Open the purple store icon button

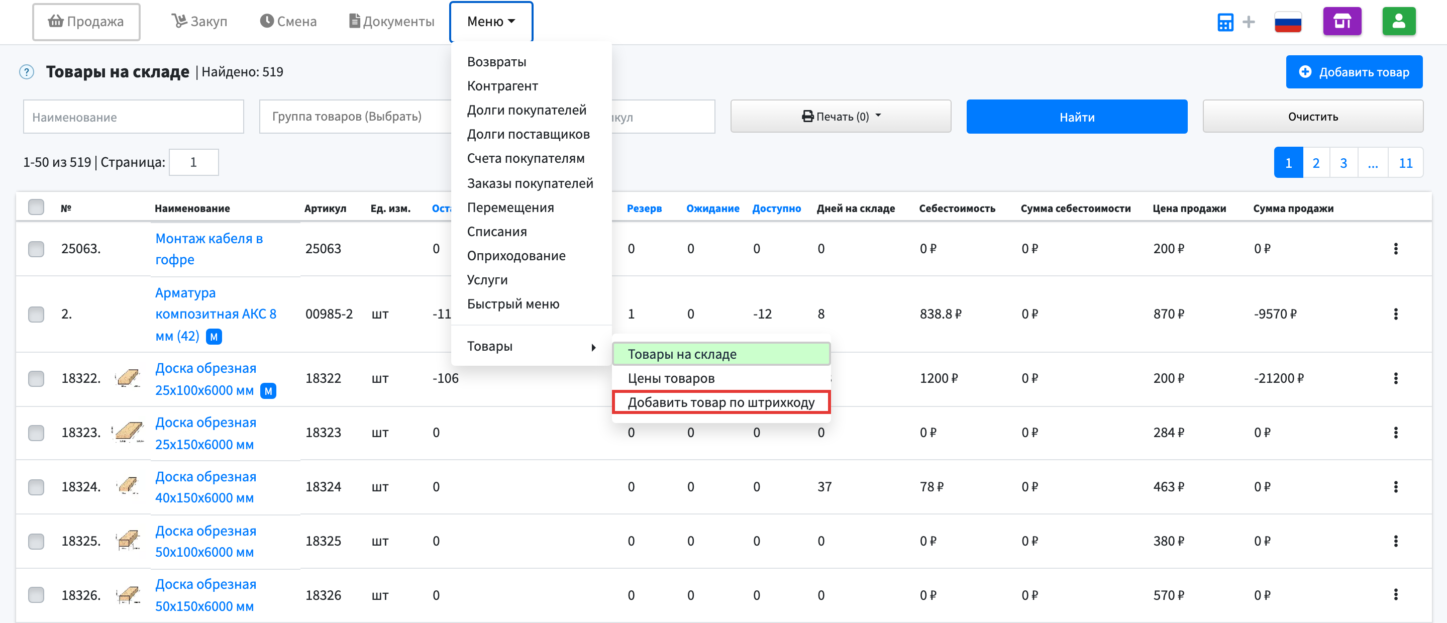1342,21
